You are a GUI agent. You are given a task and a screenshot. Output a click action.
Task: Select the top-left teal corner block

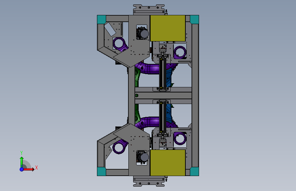101,20
